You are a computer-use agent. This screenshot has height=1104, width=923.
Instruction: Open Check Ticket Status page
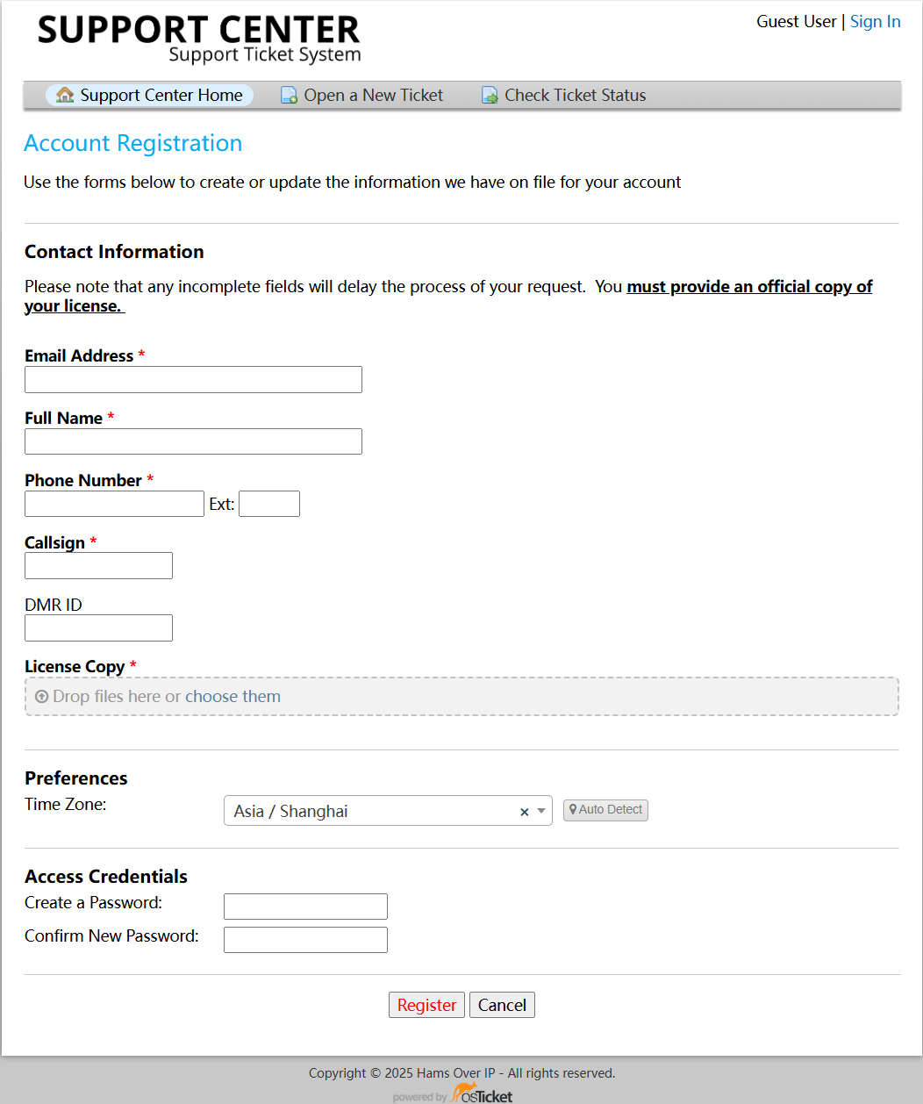point(575,95)
